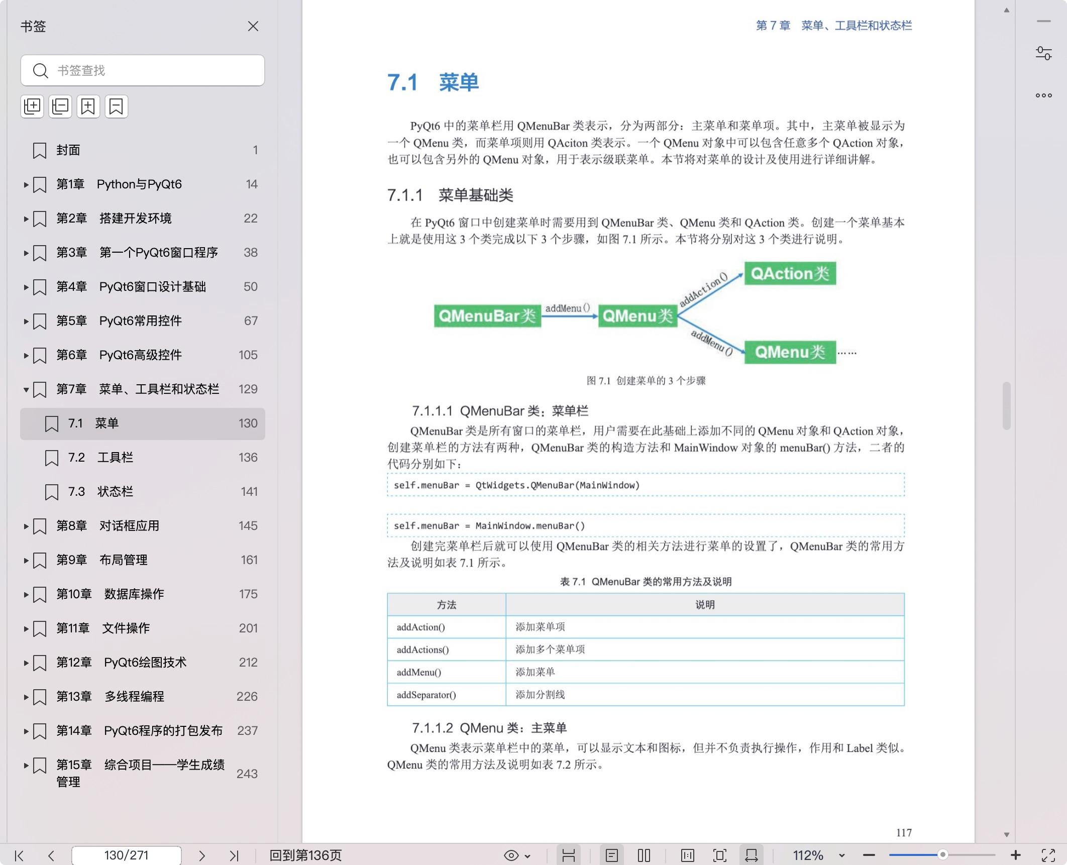Image resolution: width=1067 pixels, height=865 pixels.
Task: Open 第12章 PyQt6绘图技术 bookmark text
Action: click(121, 663)
